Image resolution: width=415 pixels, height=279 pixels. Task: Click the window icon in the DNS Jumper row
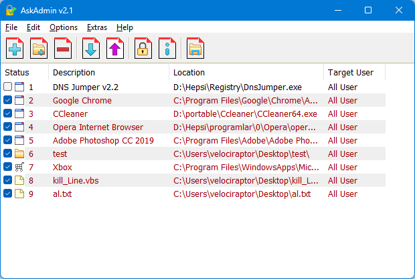[19, 87]
